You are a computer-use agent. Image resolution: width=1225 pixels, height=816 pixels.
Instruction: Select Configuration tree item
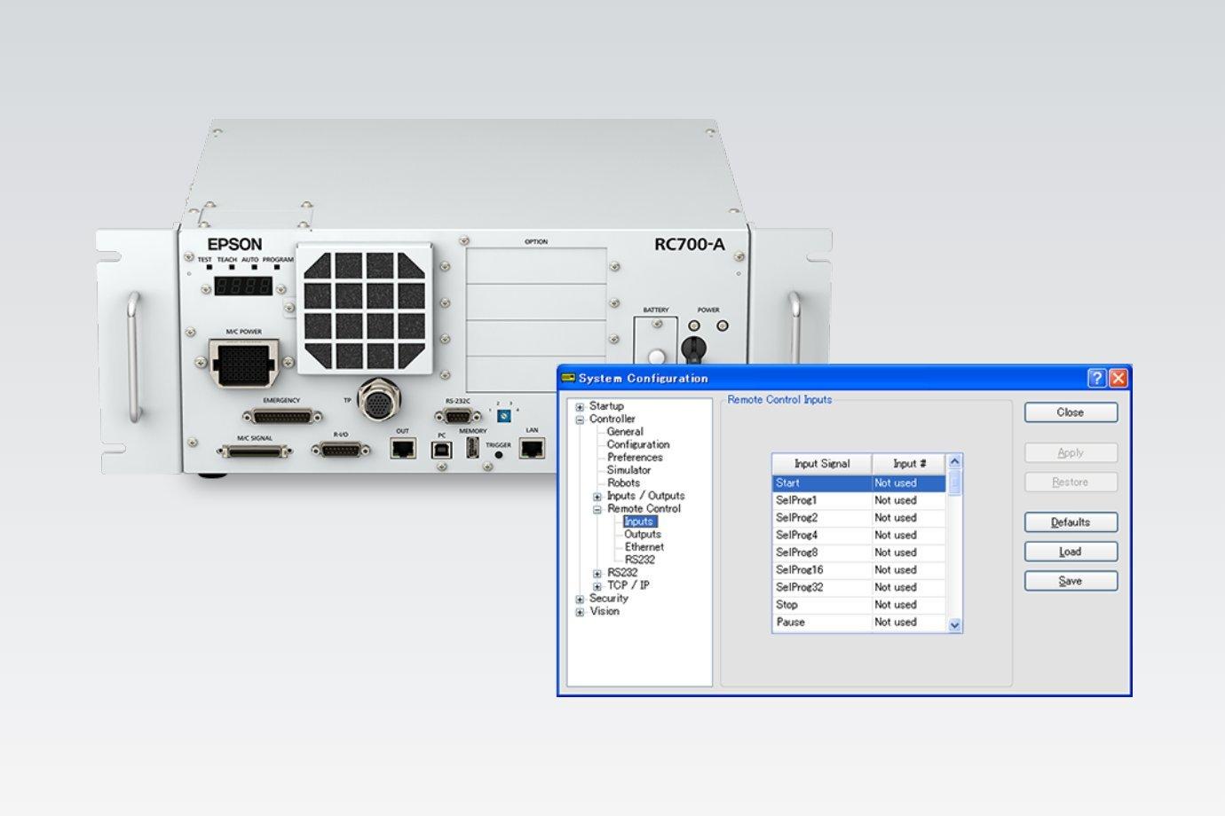[638, 444]
